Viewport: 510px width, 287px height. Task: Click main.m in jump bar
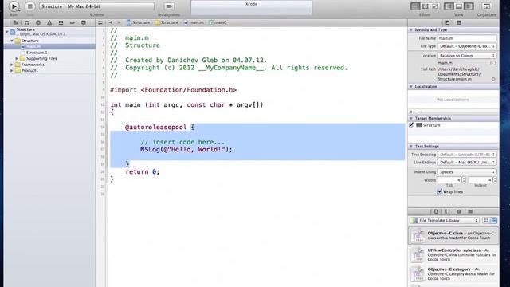[194, 22]
